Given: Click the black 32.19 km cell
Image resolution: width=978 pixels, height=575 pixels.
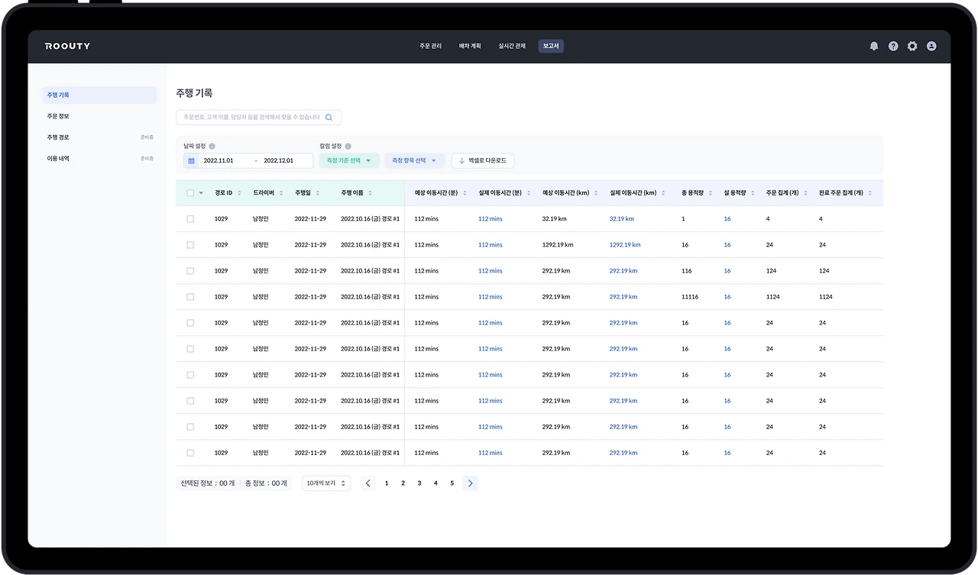Looking at the screenshot, I should [555, 219].
